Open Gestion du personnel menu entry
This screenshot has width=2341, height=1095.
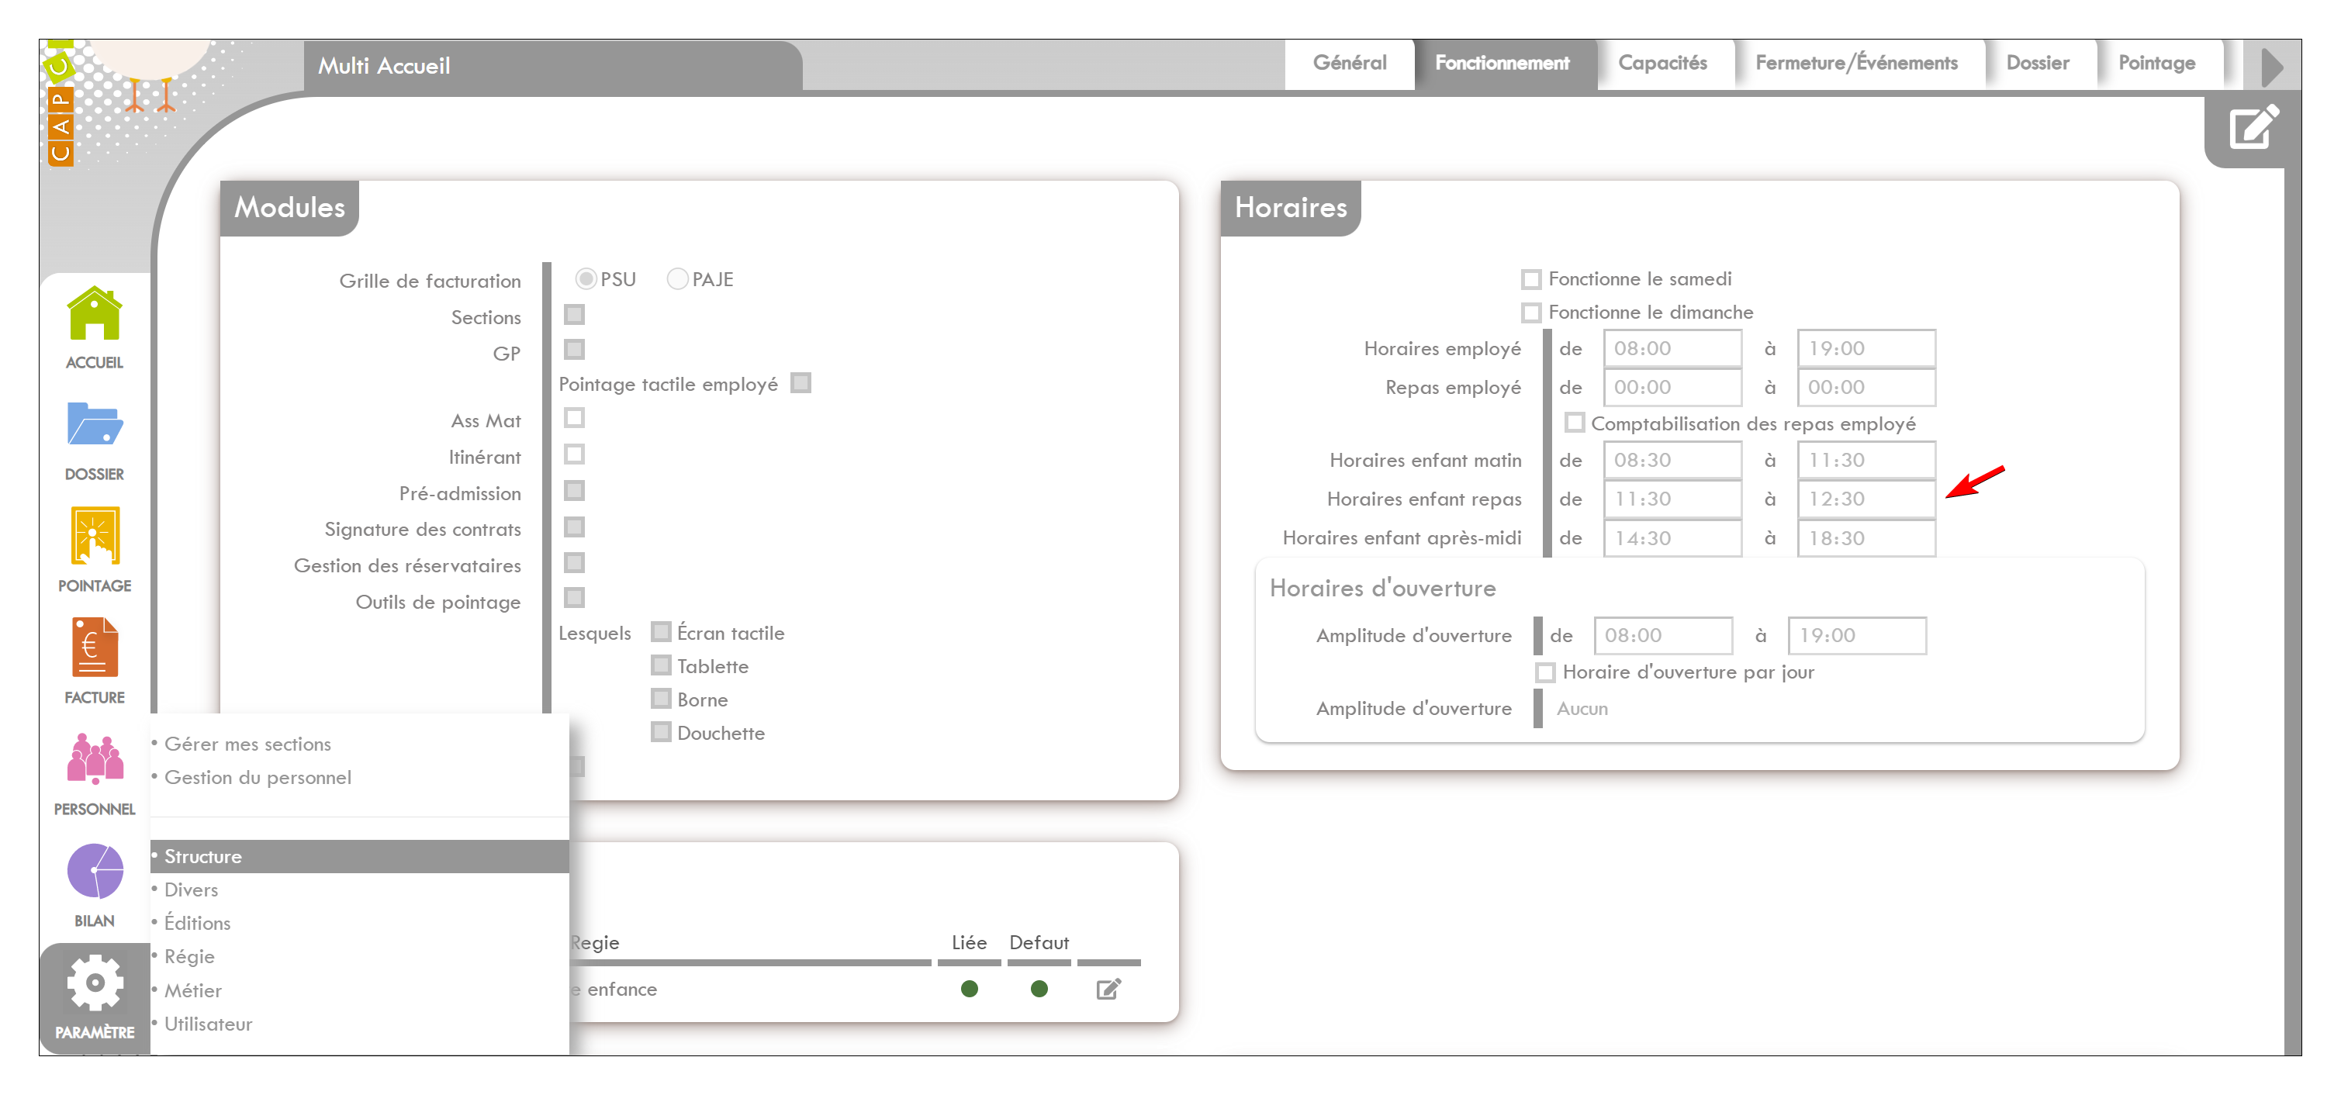point(258,778)
